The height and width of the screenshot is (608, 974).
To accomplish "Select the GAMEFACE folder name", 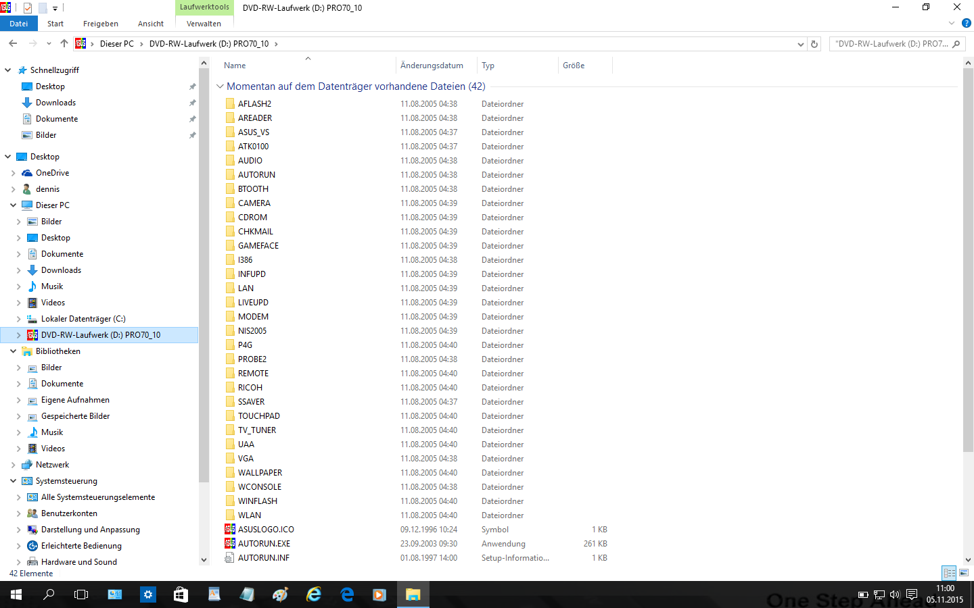I will (258, 245).
